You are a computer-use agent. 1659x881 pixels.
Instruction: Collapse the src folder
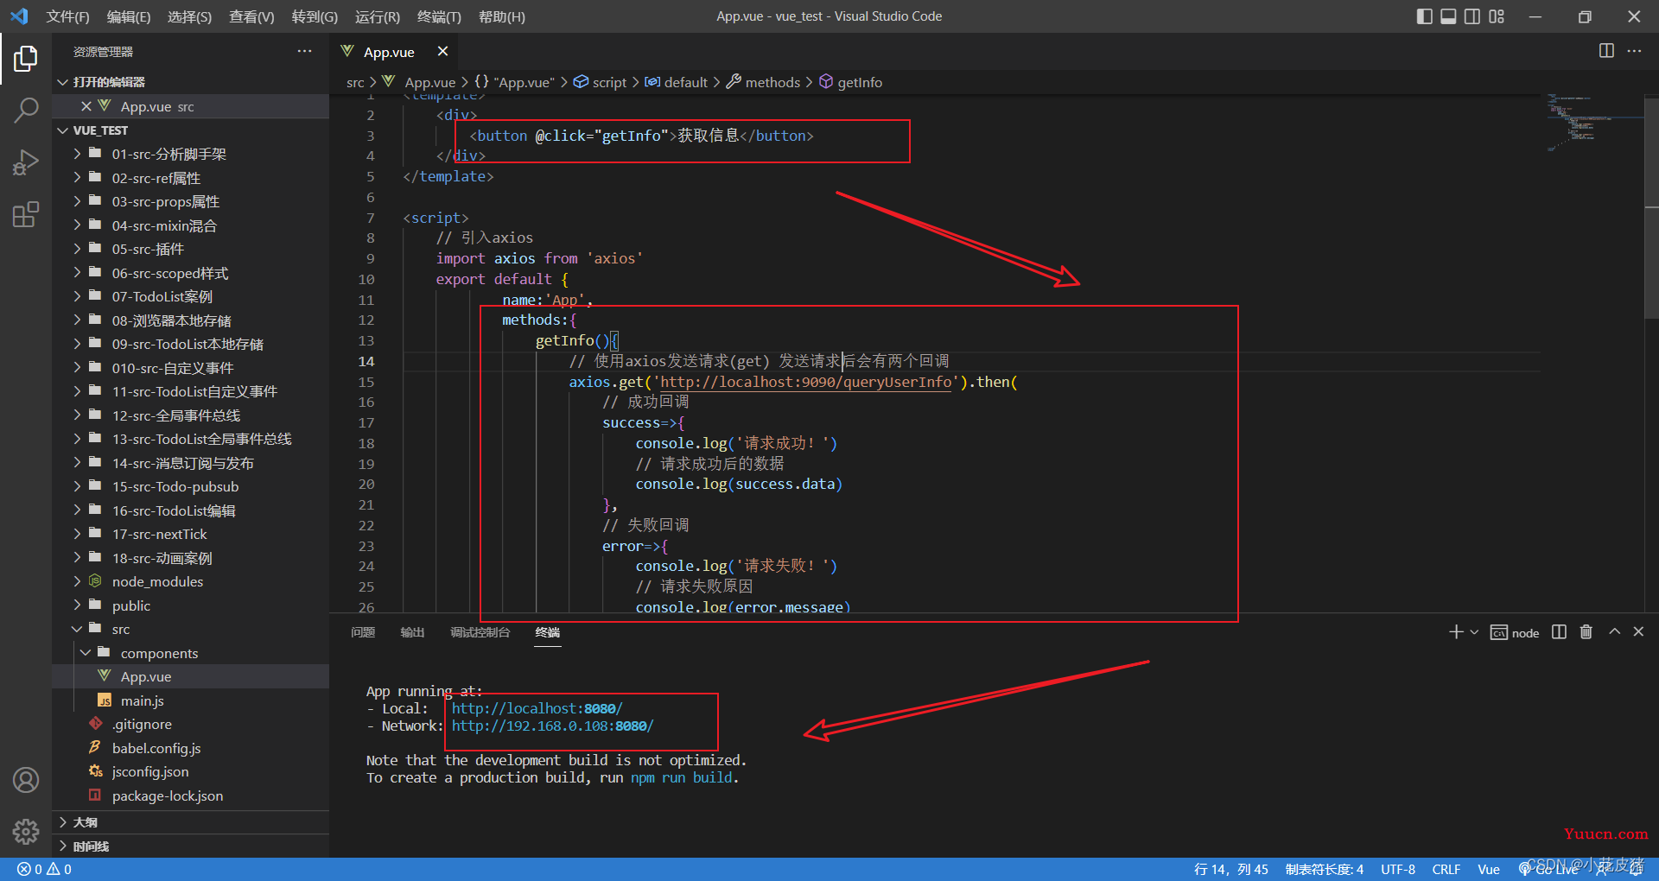(190, 629)
